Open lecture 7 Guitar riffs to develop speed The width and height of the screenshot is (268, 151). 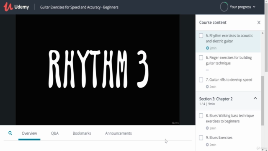coord(228,83)
